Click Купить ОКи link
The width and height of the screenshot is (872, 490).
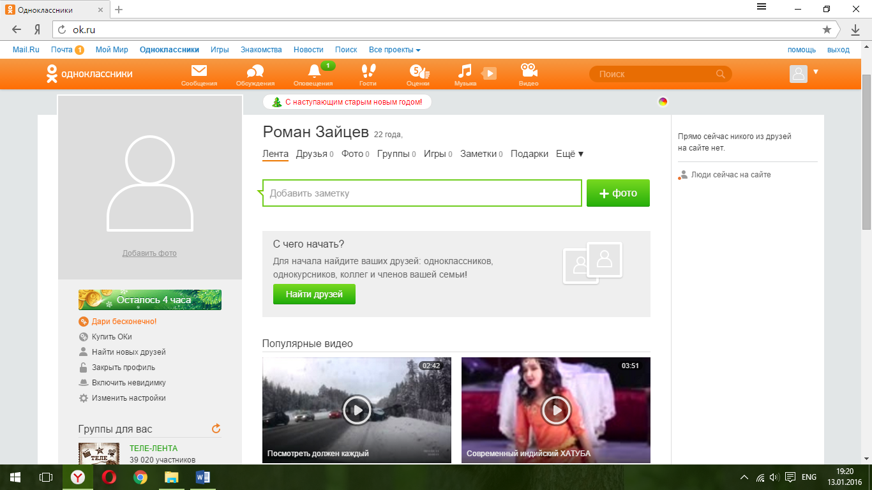pos(112,337)
